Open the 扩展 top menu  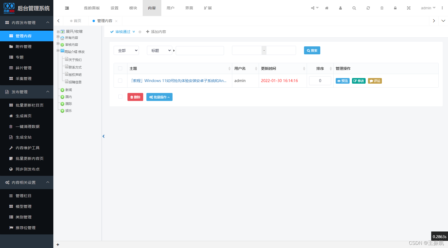tap(208, 8)
